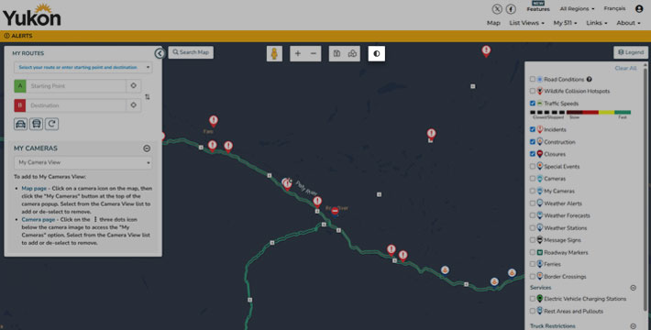
Task: Zoom out the map with minus
Action: tap(314, 53)
